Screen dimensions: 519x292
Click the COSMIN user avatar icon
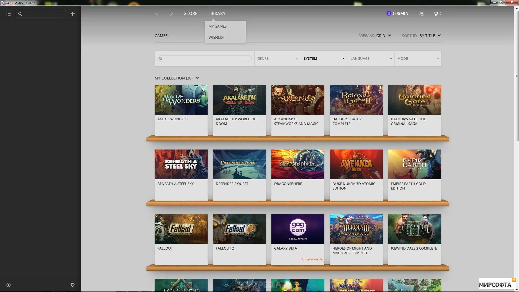[x=389, y=13]
